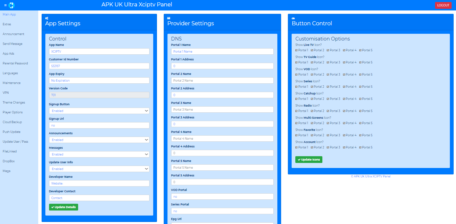Click the Signup Url field

coord(99,125)
